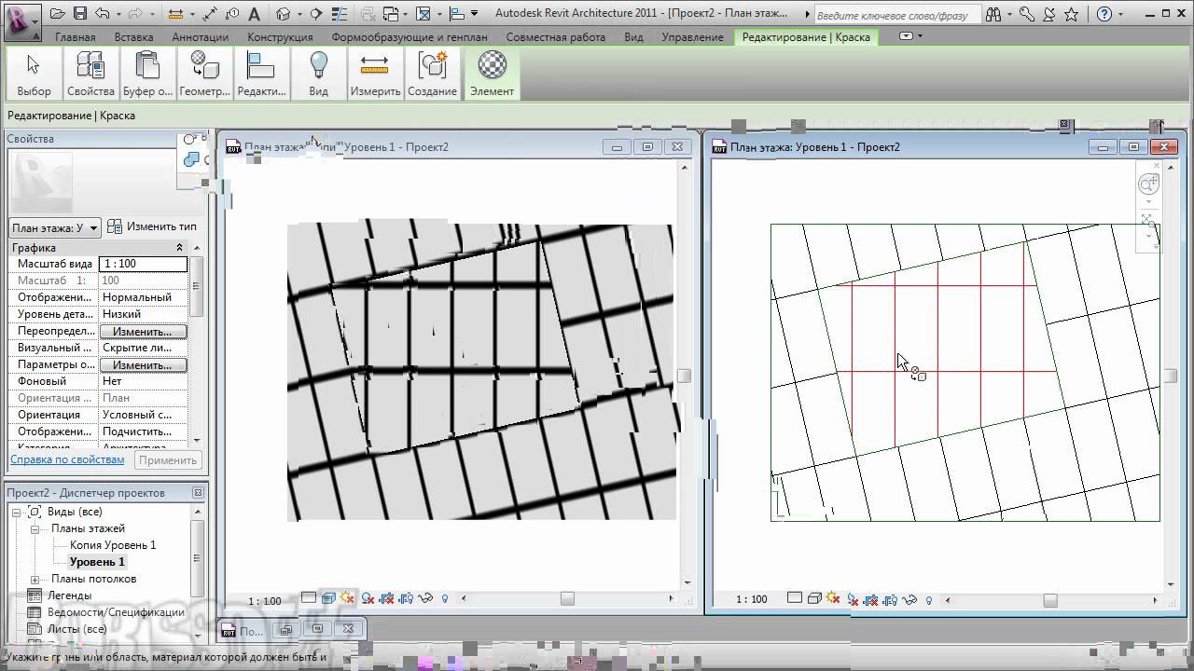The image size is (1194, 671).
Task: Click the Элемент paint panel button
Action: coord(492,75)
